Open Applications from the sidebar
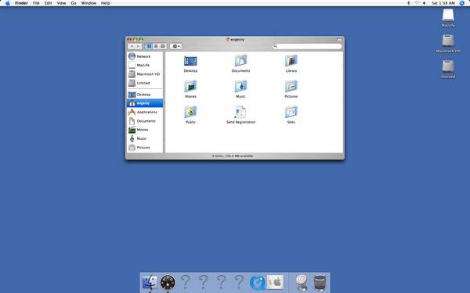 pos(145,112)
